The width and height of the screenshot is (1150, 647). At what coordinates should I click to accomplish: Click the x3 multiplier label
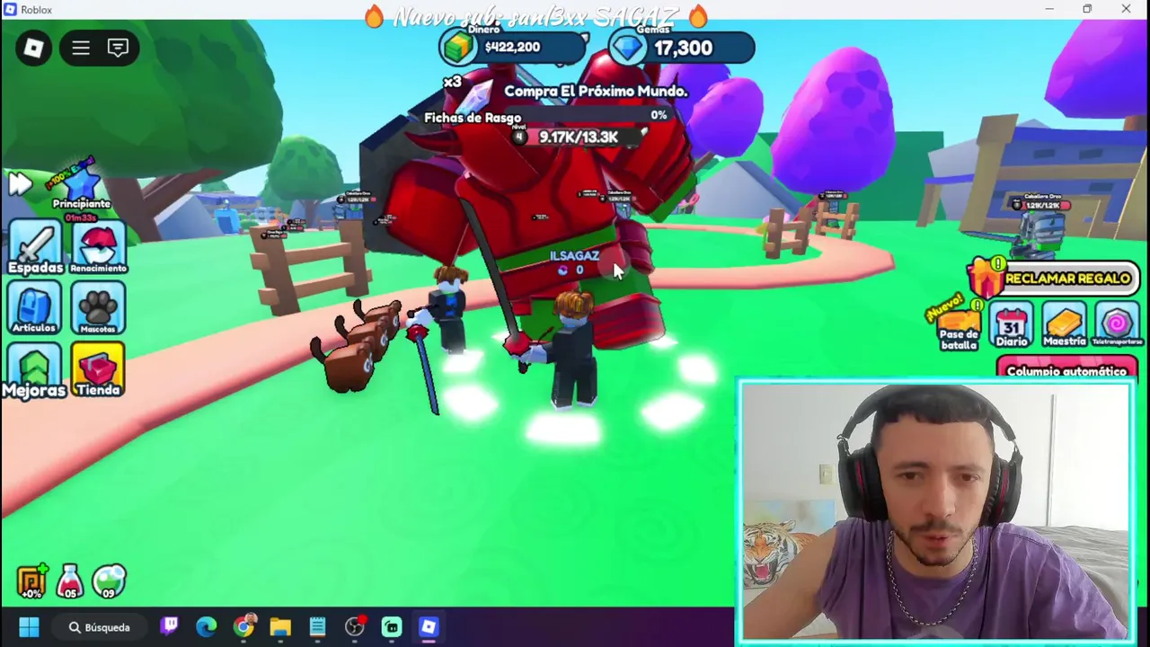click(452, 82)
